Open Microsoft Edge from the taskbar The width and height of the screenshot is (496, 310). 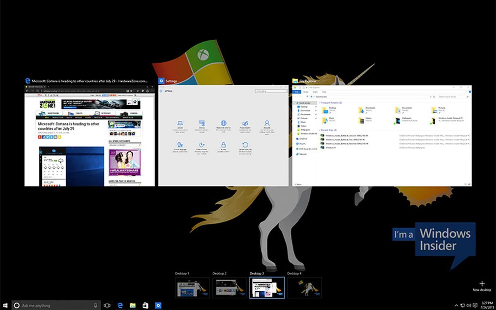pos(120,305)
